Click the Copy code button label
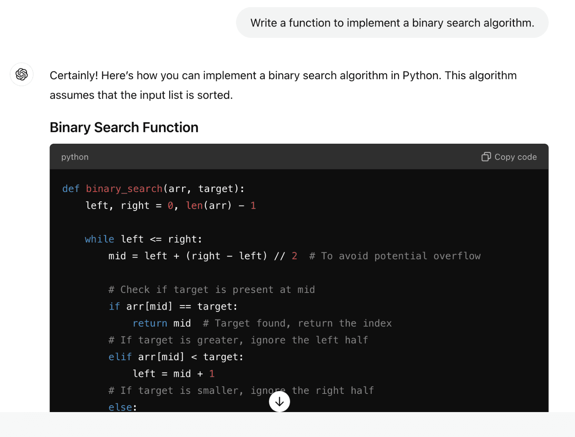 [516, 157]
